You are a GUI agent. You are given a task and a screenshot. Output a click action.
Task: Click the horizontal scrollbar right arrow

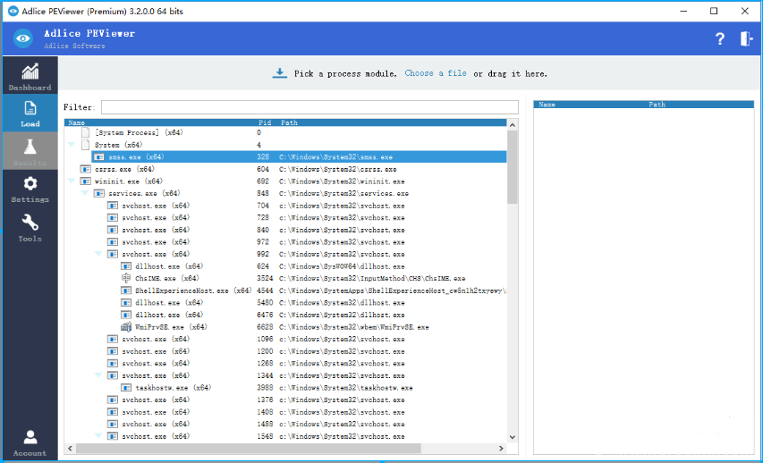coord(501,449)
